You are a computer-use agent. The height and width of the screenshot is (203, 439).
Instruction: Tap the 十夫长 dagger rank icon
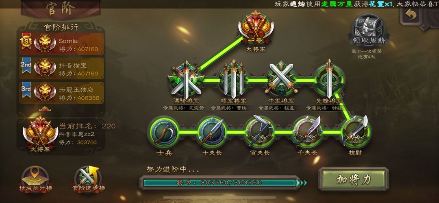[x=212, y=132]
